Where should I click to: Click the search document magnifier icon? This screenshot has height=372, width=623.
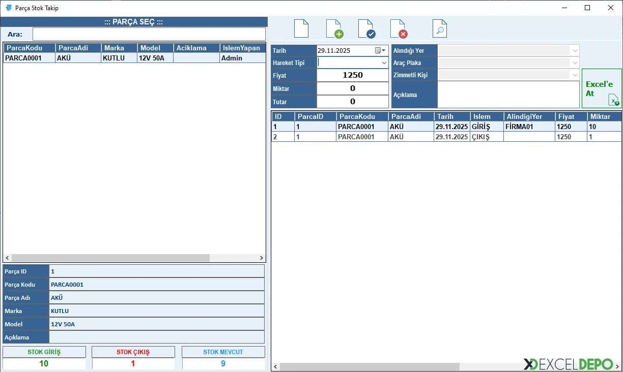pos(440,28)
